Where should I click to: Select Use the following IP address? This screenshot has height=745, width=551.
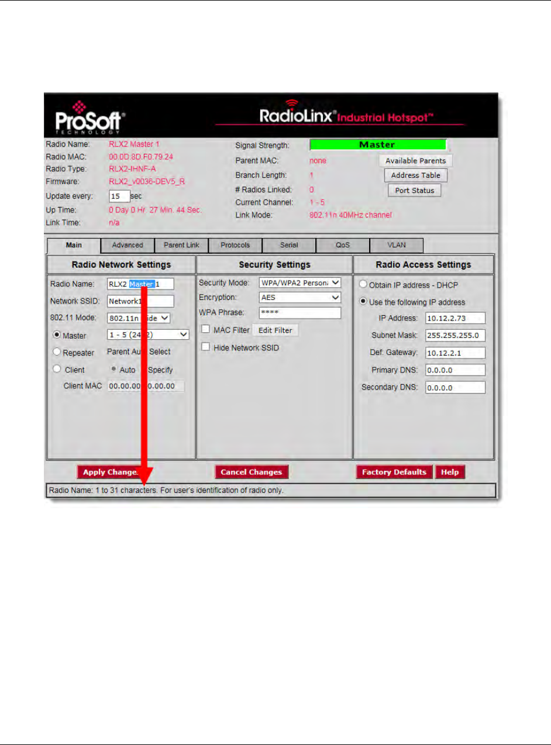[363, 302]
